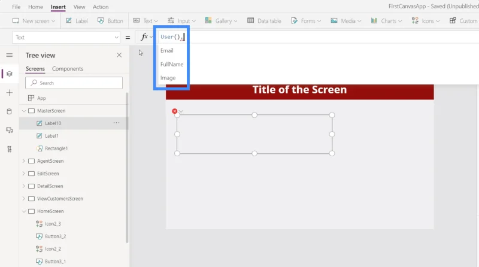The image size is (479, 267).
Task: Choose Image from the autocomplete list
Action: pyautogui.click(x=168, y=78)
